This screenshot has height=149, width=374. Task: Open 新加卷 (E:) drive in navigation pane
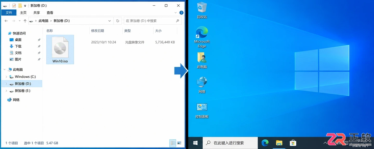23,91
